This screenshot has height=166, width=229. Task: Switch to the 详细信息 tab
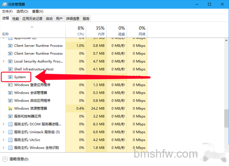pos(73,19)
